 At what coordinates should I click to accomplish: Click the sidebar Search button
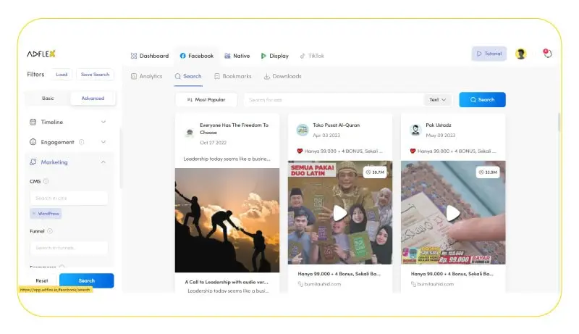[x=86, y=281]
